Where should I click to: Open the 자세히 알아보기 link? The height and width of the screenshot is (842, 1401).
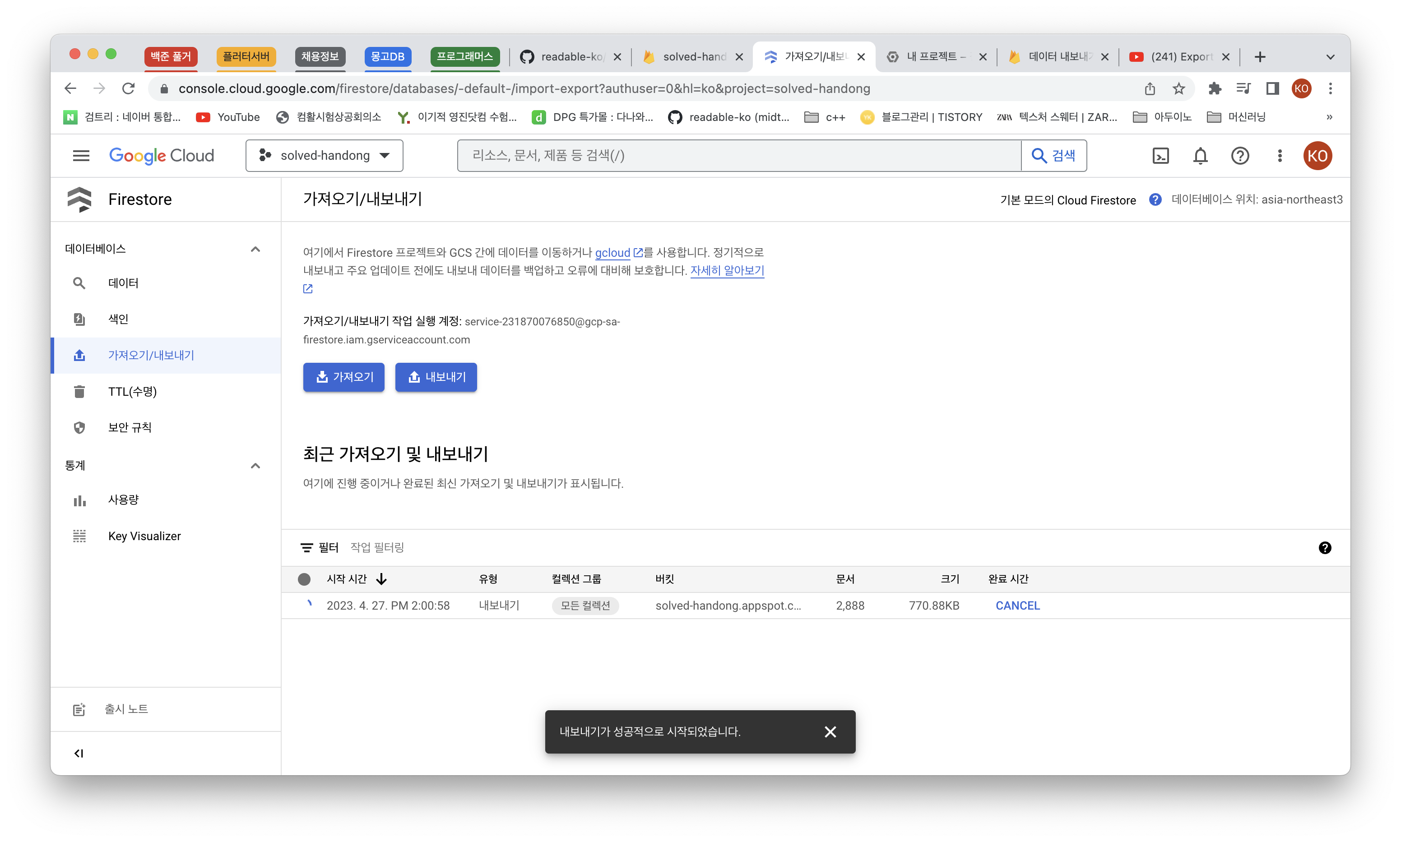[x=727, y=271]
